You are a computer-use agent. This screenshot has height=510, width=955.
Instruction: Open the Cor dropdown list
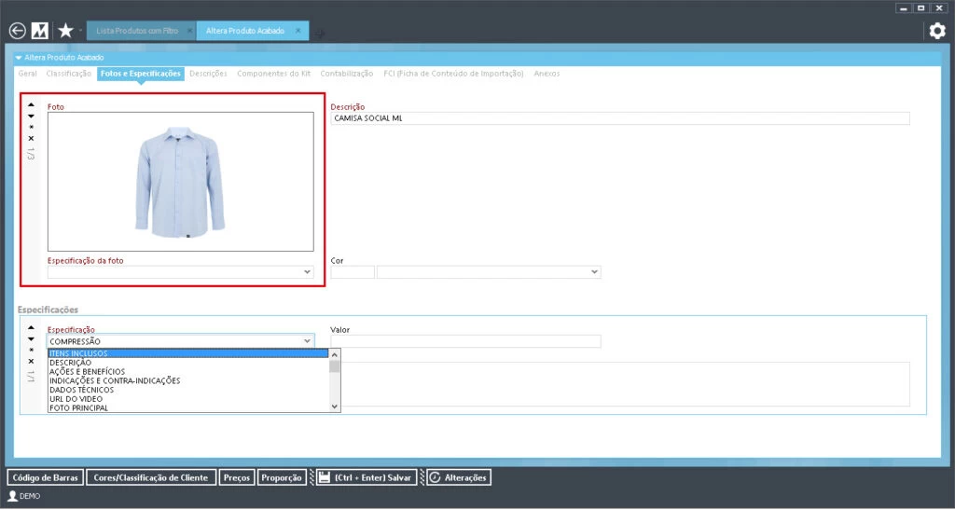[x=594, y=272]
